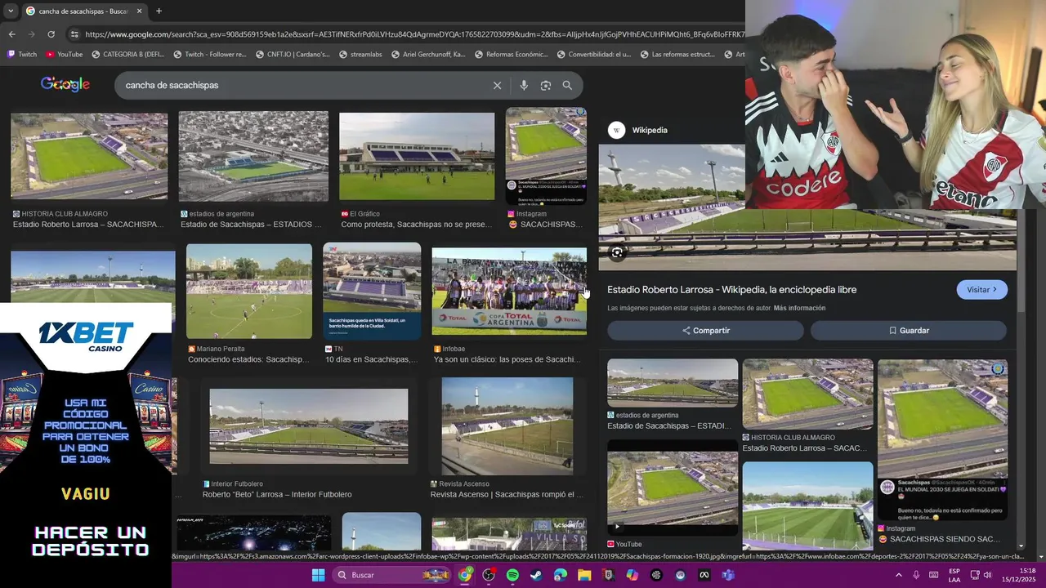Open Chrome from the taskbar
1046x588 pixels.
(465, 575)
